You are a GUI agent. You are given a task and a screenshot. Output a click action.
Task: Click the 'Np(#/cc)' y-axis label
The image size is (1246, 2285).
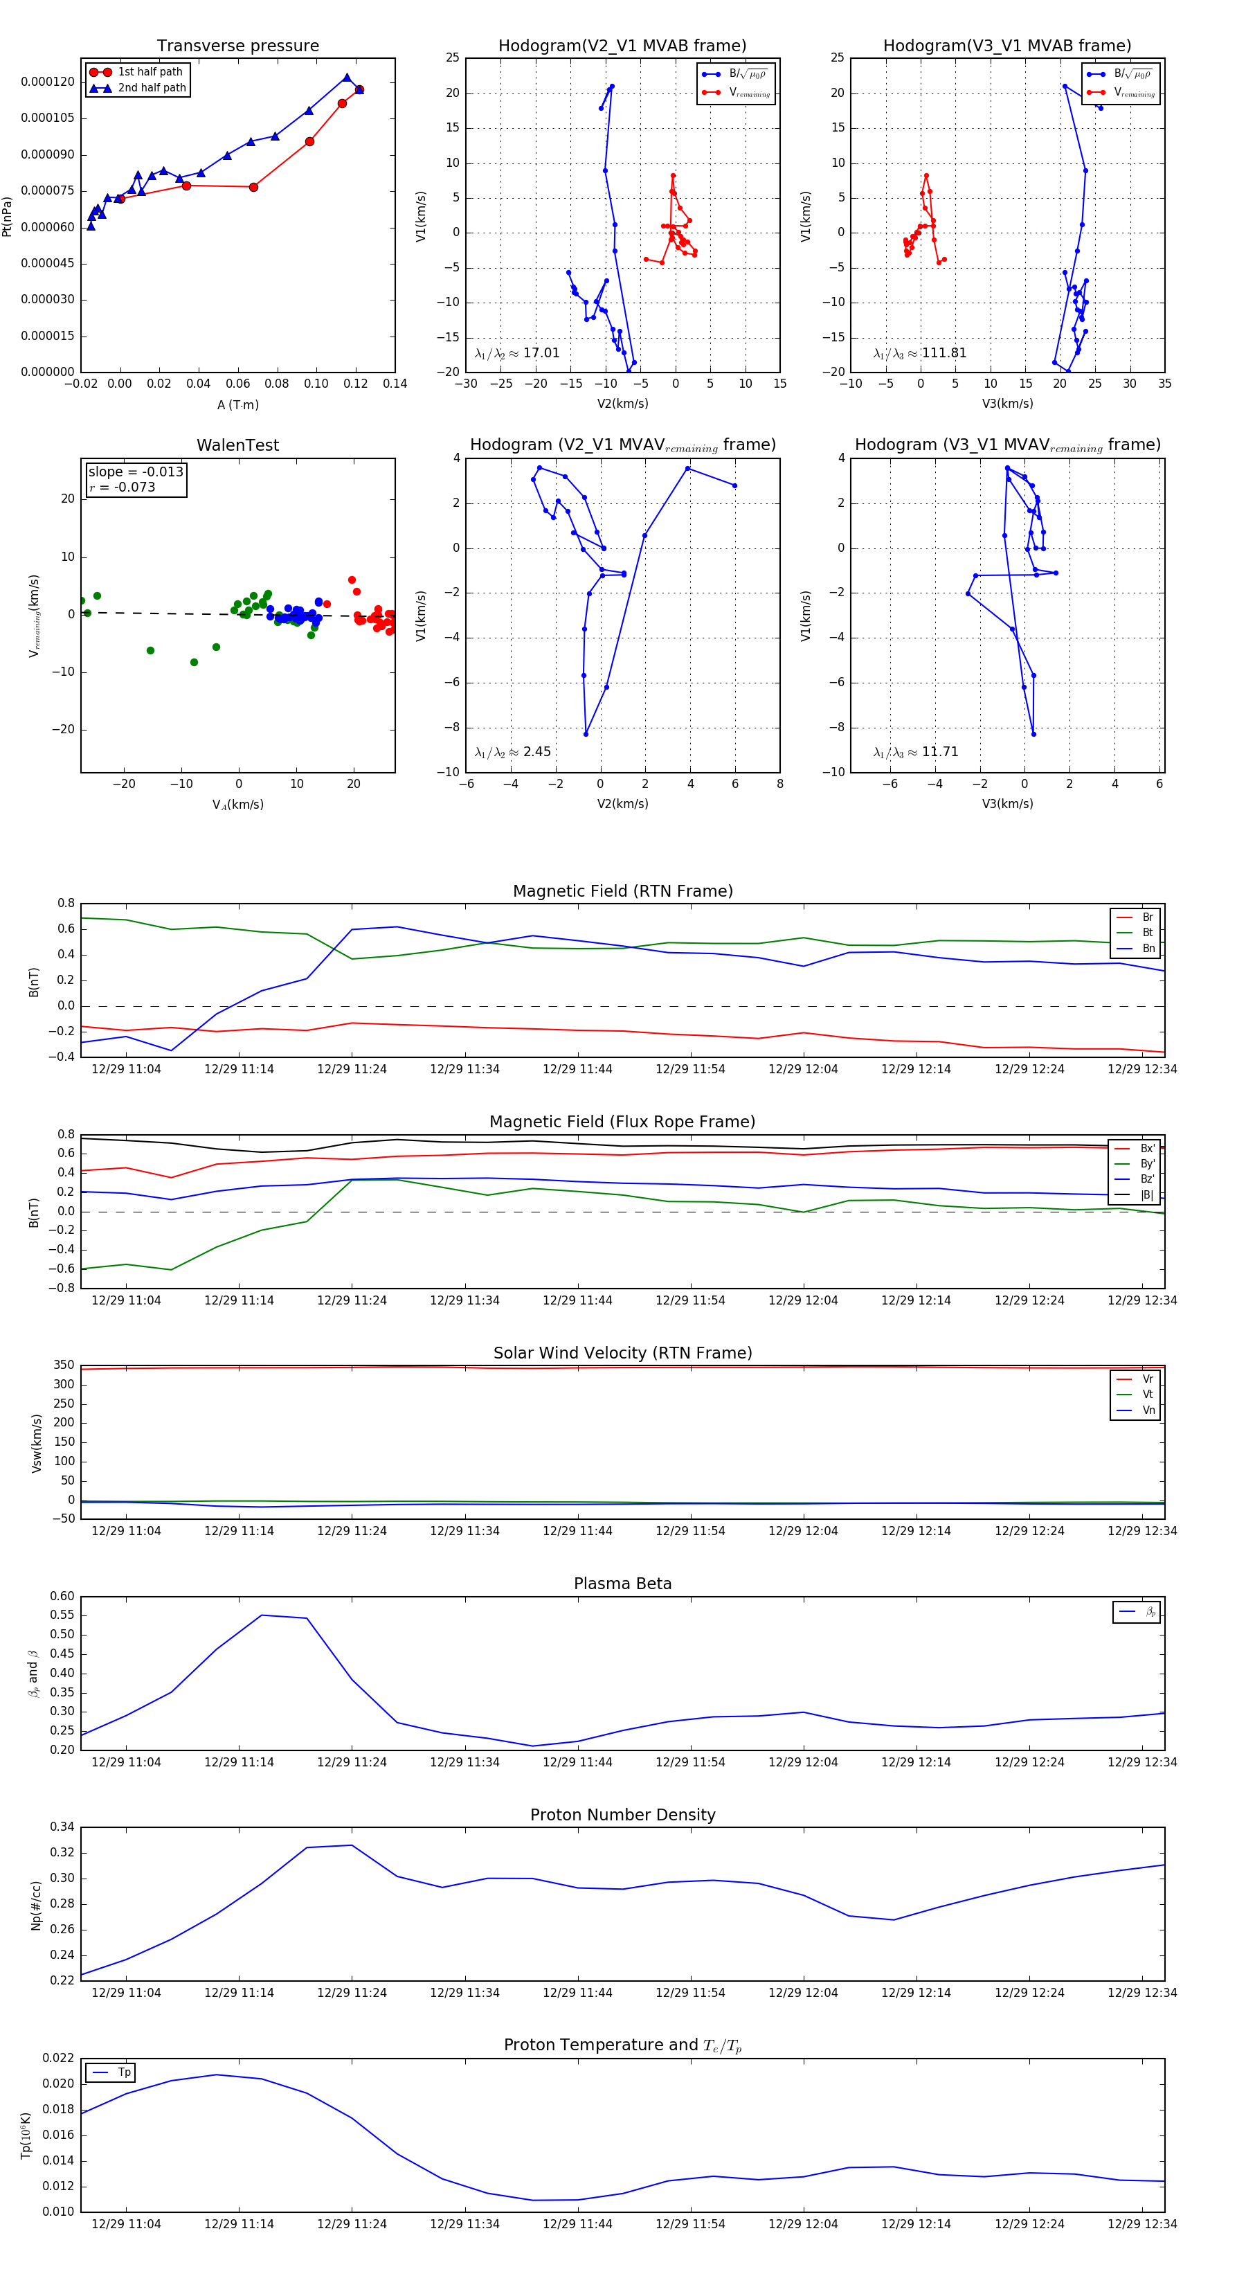tap(37, 1904)
